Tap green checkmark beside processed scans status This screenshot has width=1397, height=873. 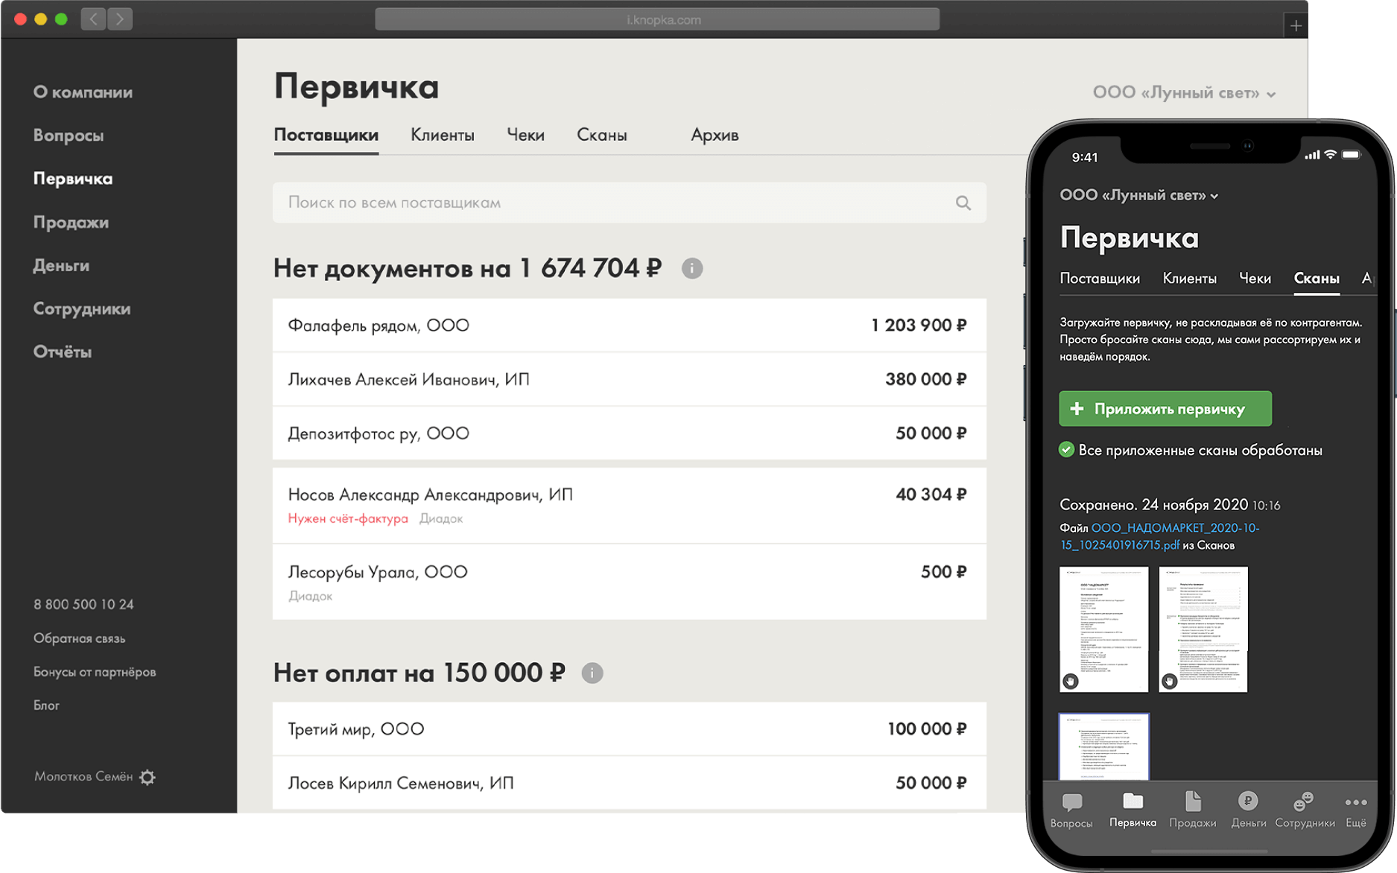click(x=1067, y=449)
